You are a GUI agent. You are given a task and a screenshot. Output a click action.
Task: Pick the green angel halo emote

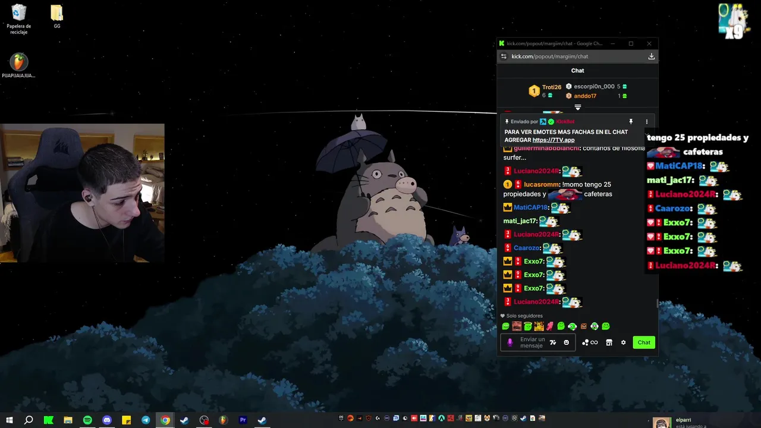point(528,326)
